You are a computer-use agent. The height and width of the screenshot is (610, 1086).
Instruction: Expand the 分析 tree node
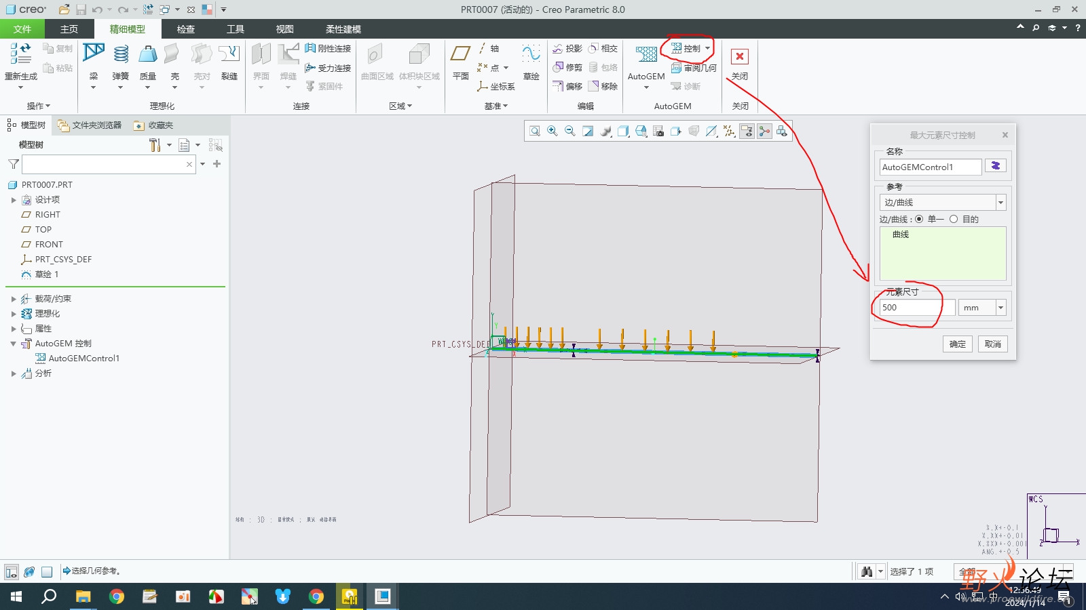14,373
